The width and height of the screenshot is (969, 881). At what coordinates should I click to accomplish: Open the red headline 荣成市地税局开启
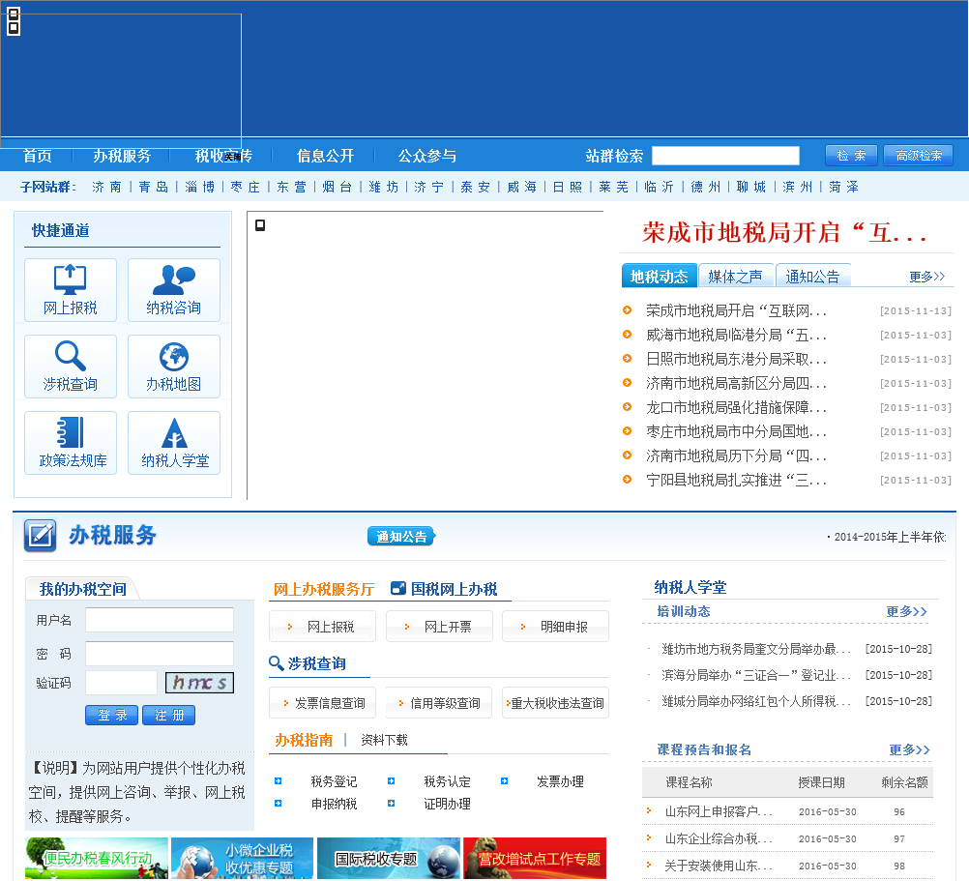[x=783, y=233]
